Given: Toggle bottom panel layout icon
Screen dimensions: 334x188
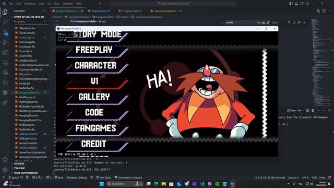Looking at the screenshot, I should coord(296,4).
